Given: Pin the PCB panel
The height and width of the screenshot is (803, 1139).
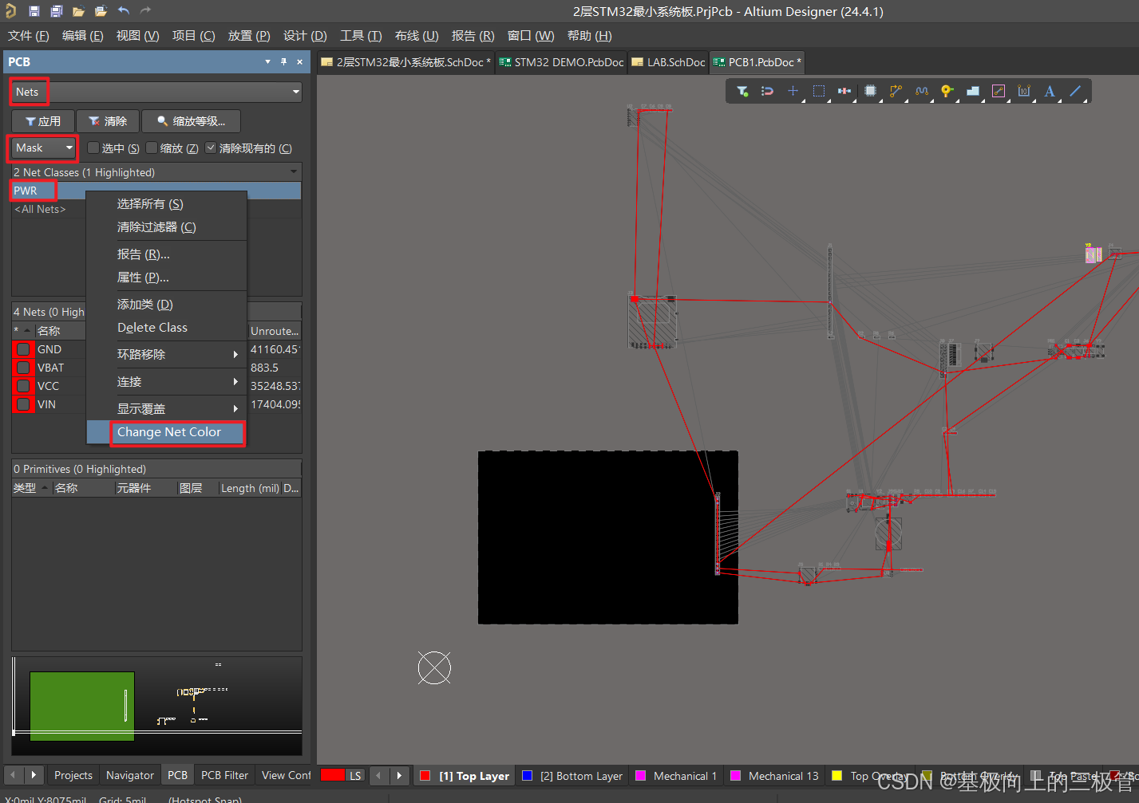Looking at the screenshot, I should click(x=283, y=61).
